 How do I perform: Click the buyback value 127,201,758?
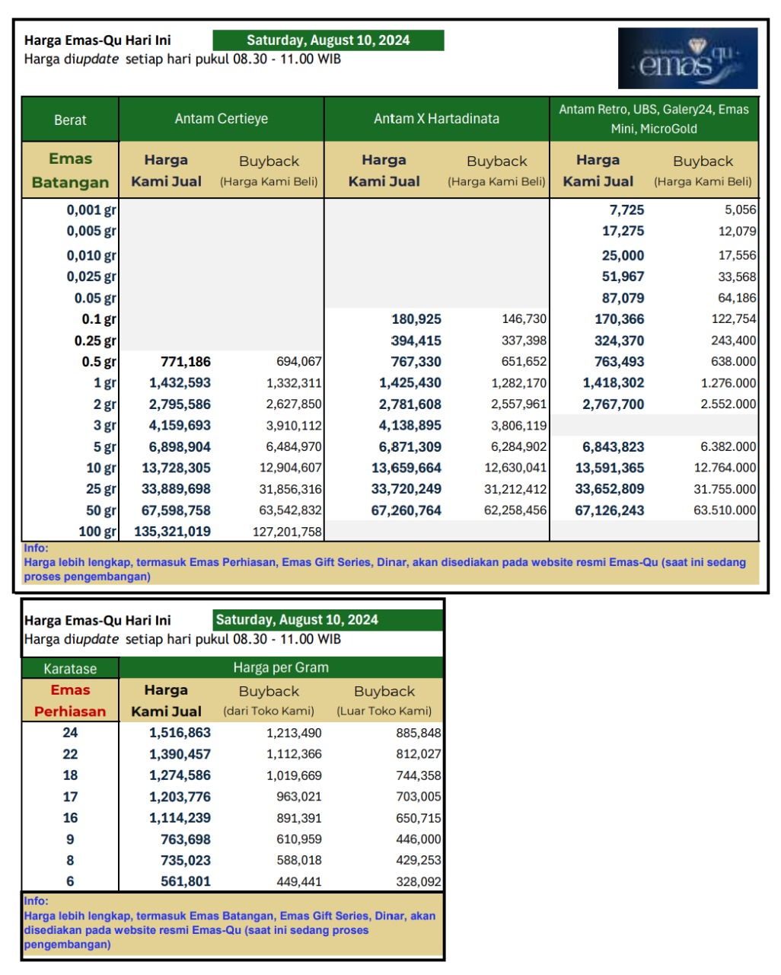[x=288, y=532]
